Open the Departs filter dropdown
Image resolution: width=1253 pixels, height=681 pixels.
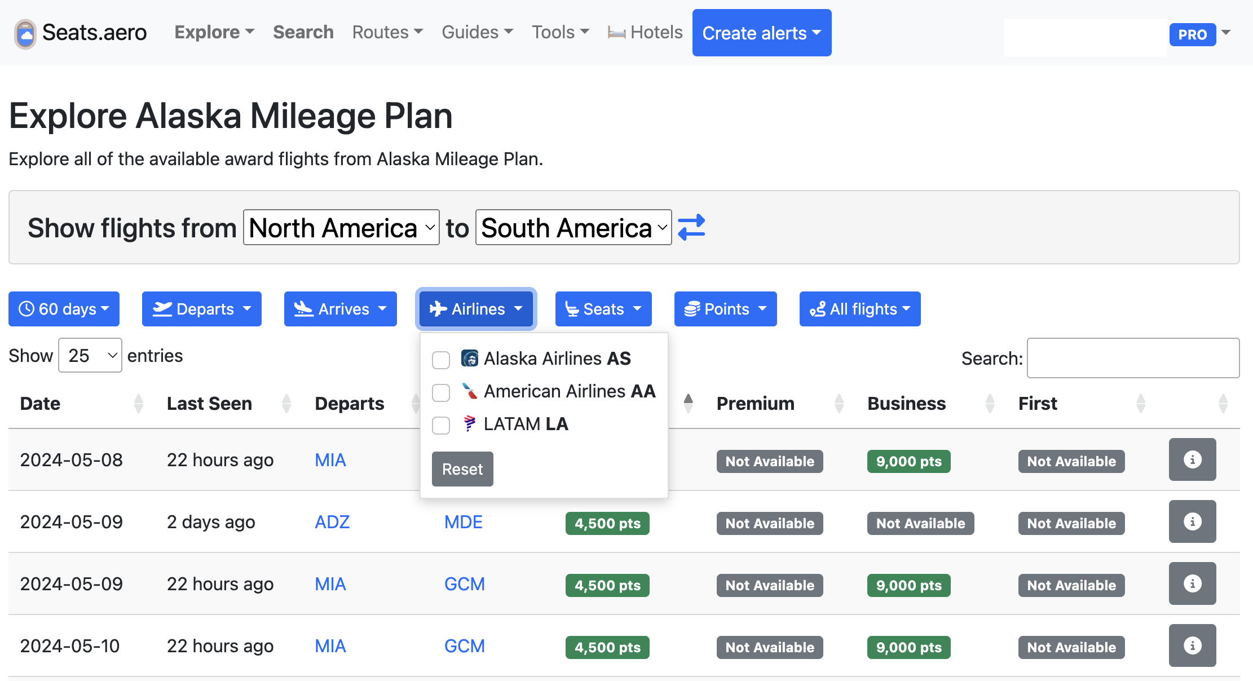[202, 309]
